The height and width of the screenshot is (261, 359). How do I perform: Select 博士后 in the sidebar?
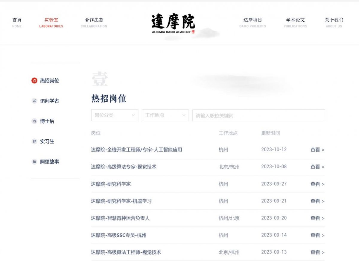coord(47,121)
